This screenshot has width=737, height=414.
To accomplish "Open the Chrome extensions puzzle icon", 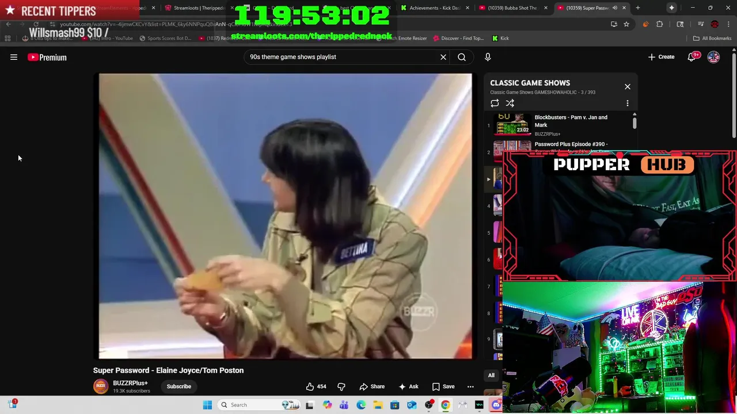I will [x=660, y=24].
